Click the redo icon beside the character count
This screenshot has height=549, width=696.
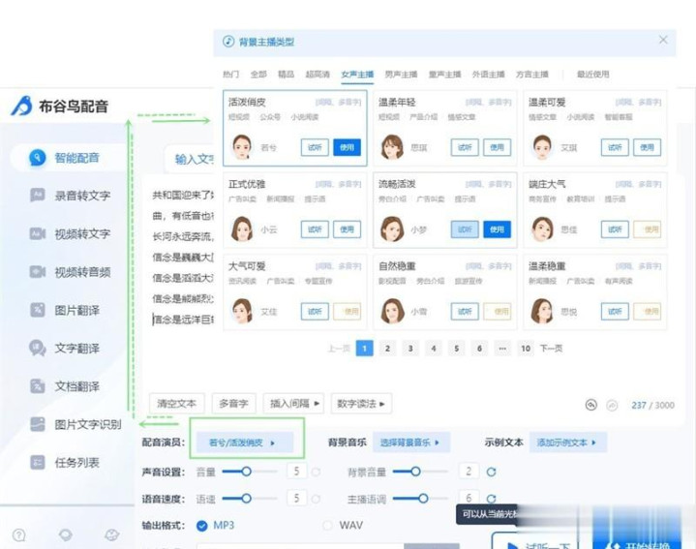(612, 405)
